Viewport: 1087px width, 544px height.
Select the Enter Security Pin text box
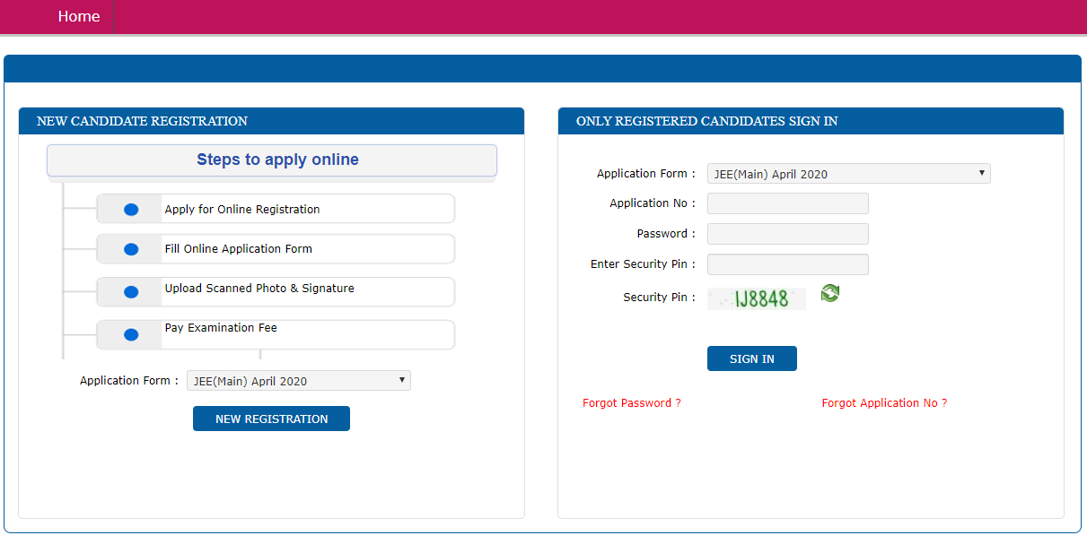click(787, 264)
